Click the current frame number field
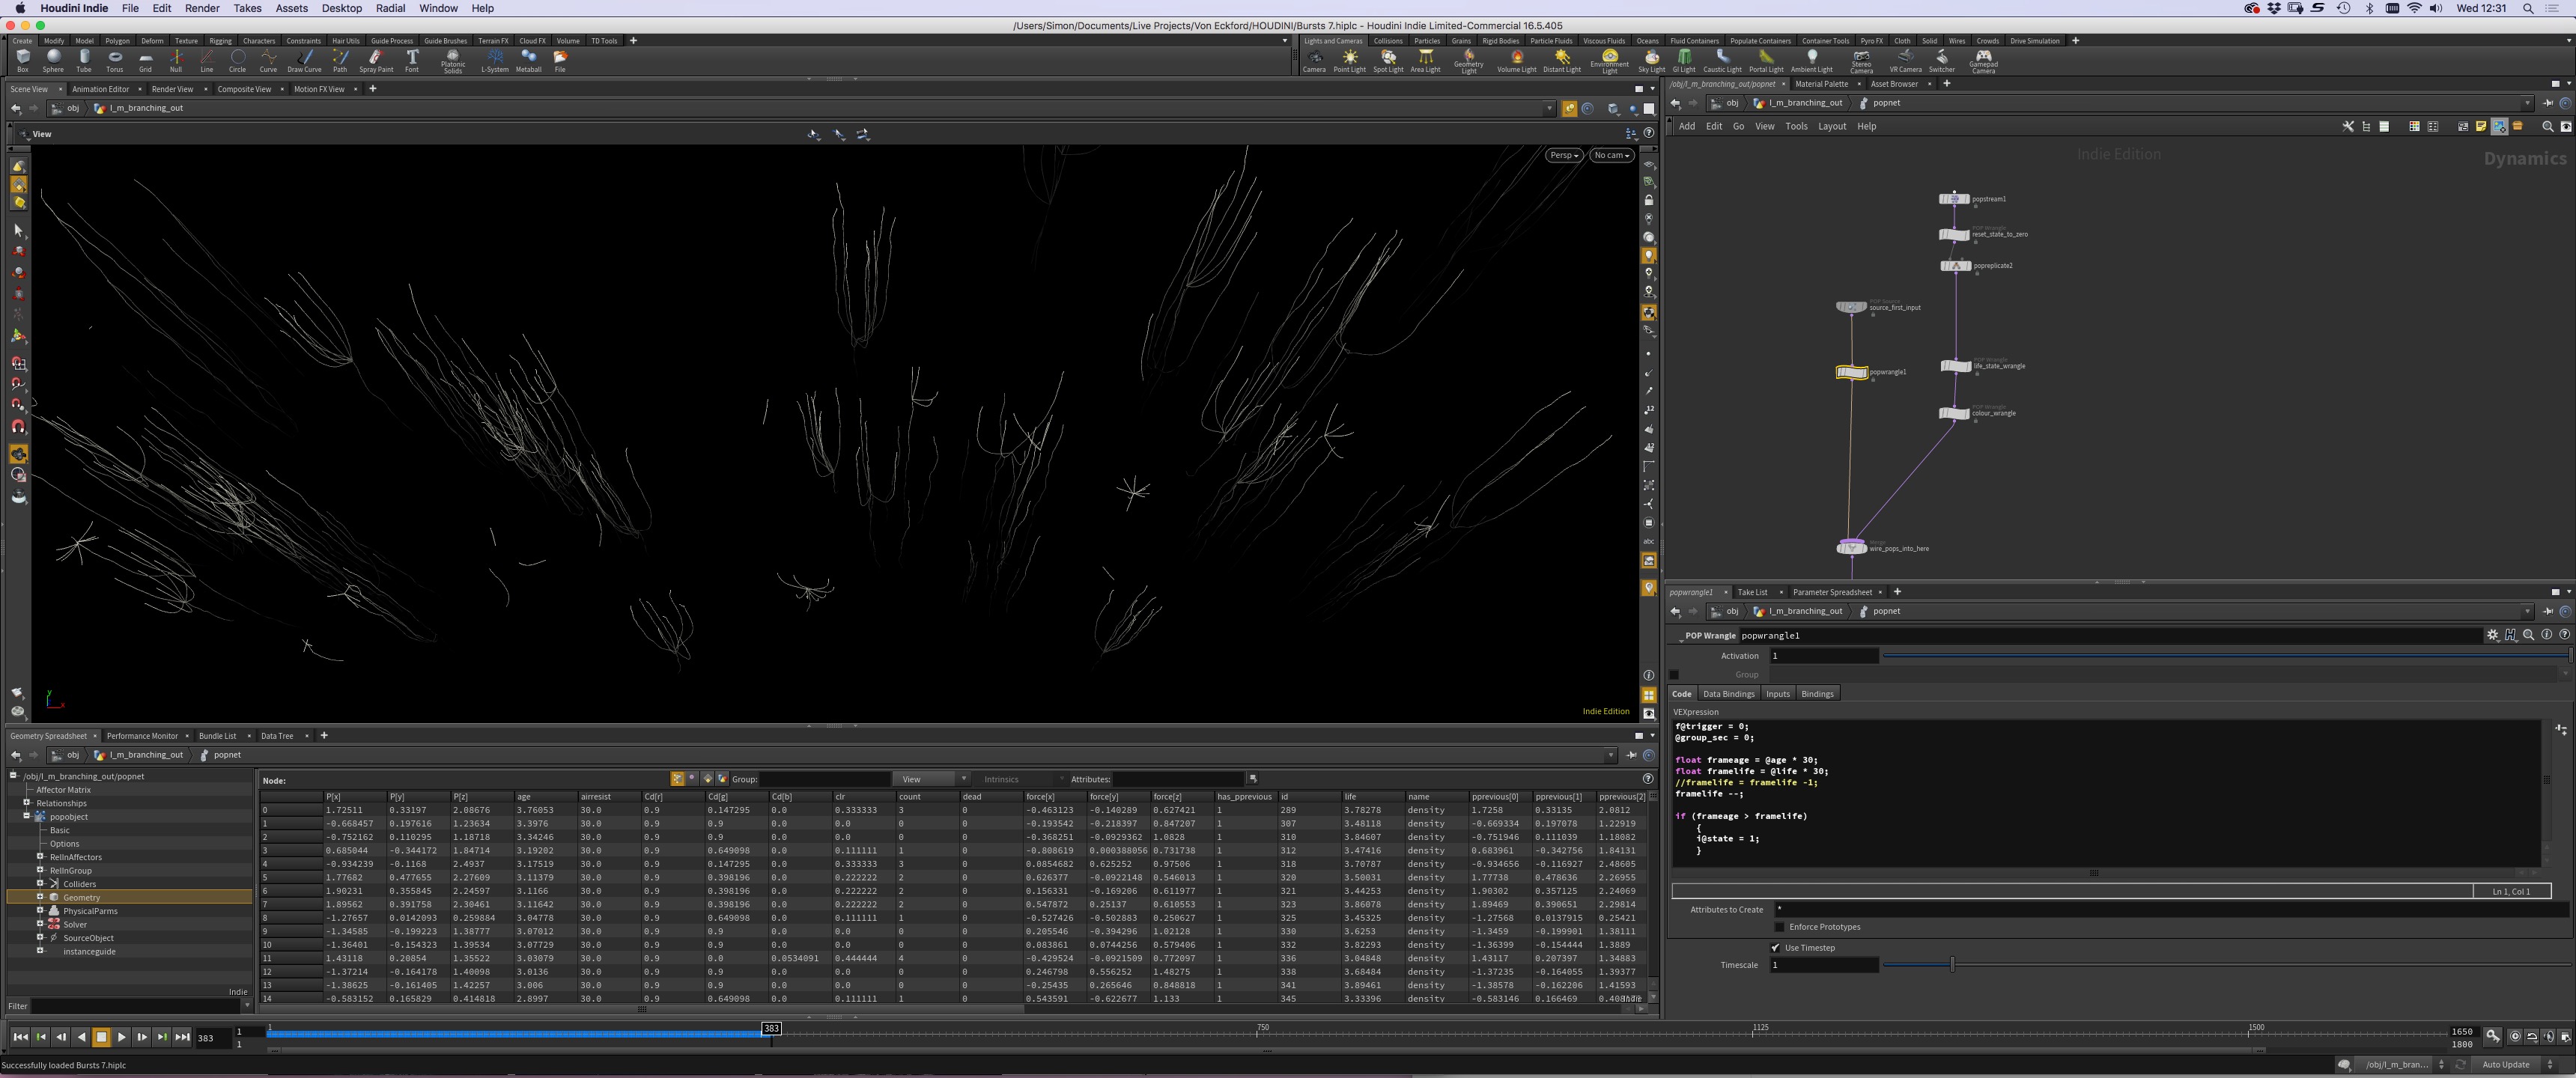The image size is (2576, 1078). coord(207,1038)
